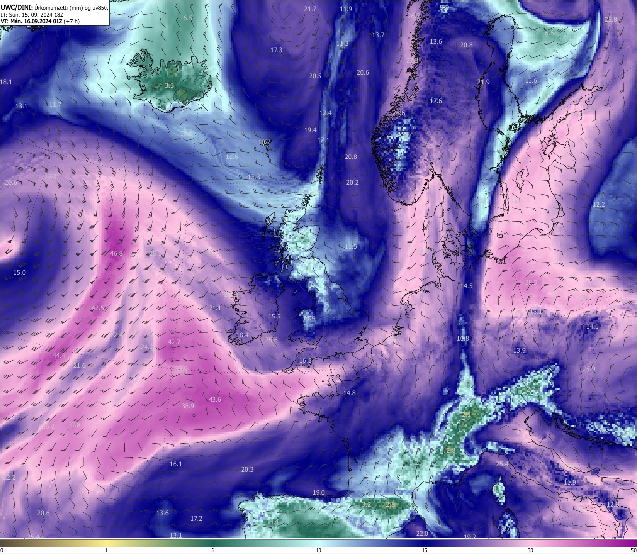
Task: Click the 10 tick on the color scale
Action: pyautogui.click(x=318, y=550)
